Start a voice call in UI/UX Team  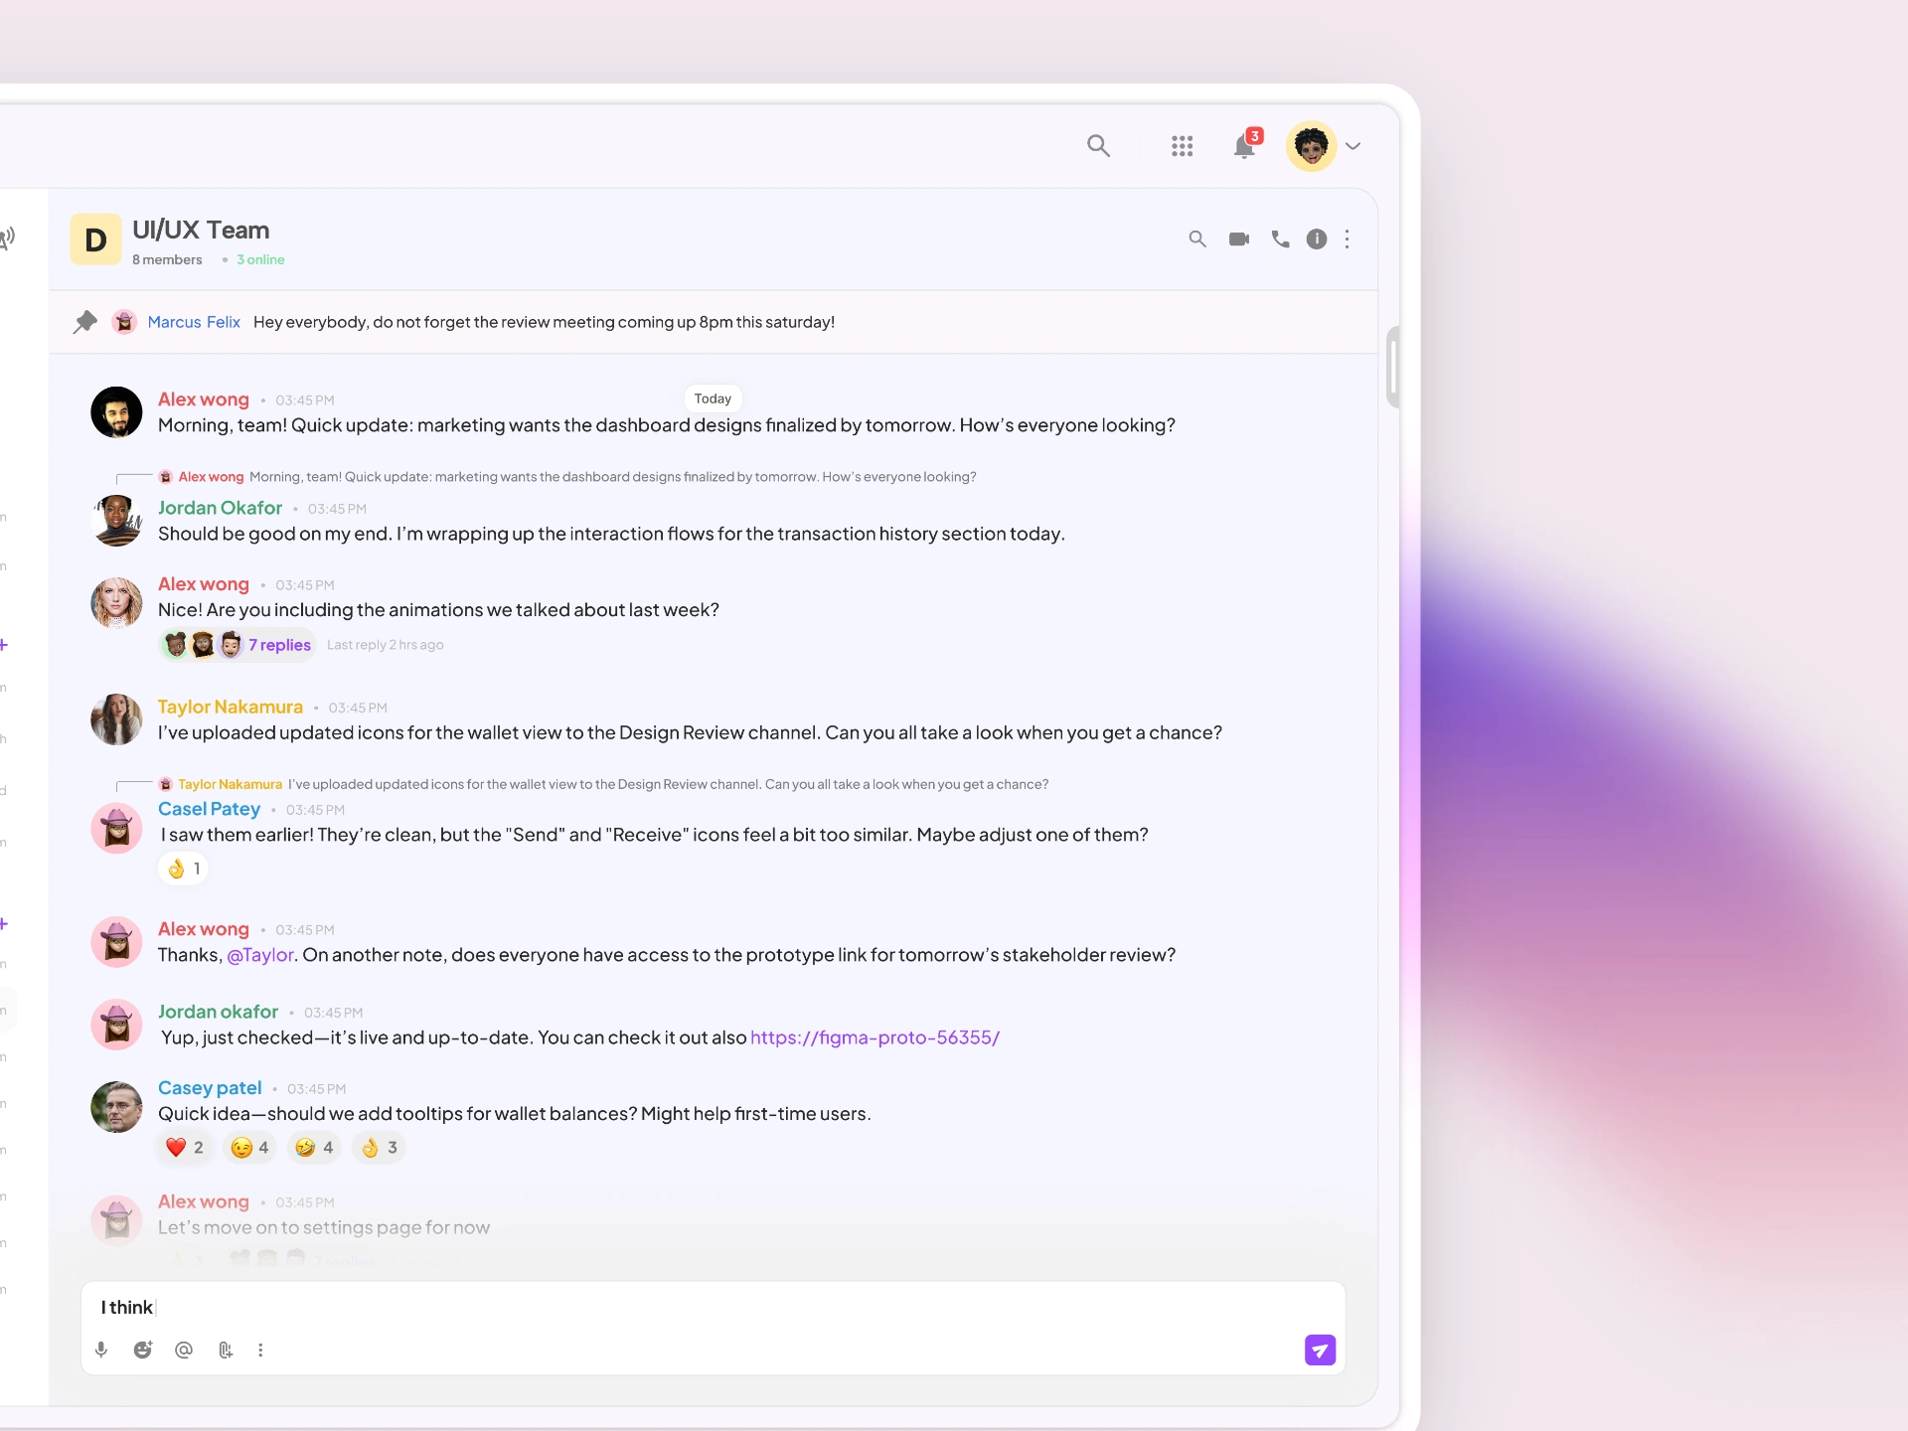point(1280,239)
